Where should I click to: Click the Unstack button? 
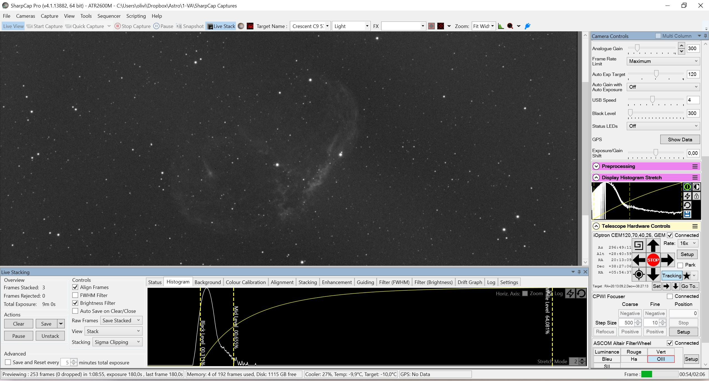pos(50,336)
